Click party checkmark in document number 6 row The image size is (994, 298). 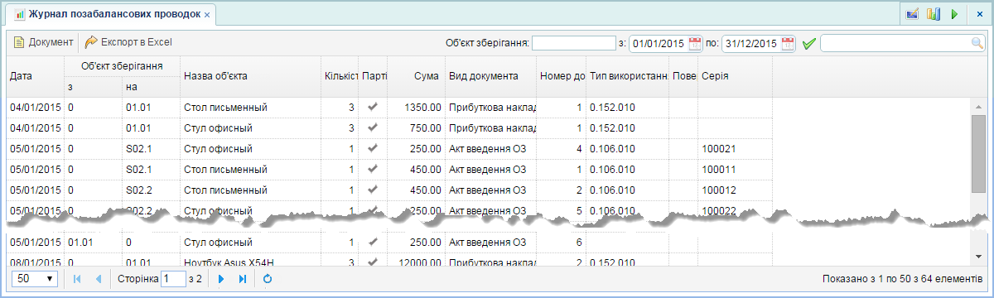373,242
